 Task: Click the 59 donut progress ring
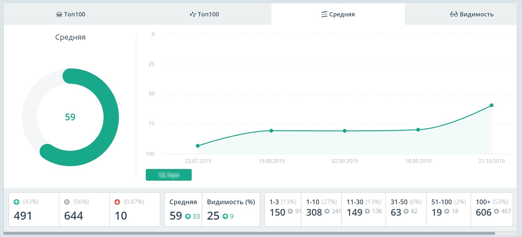click(70, 117)
